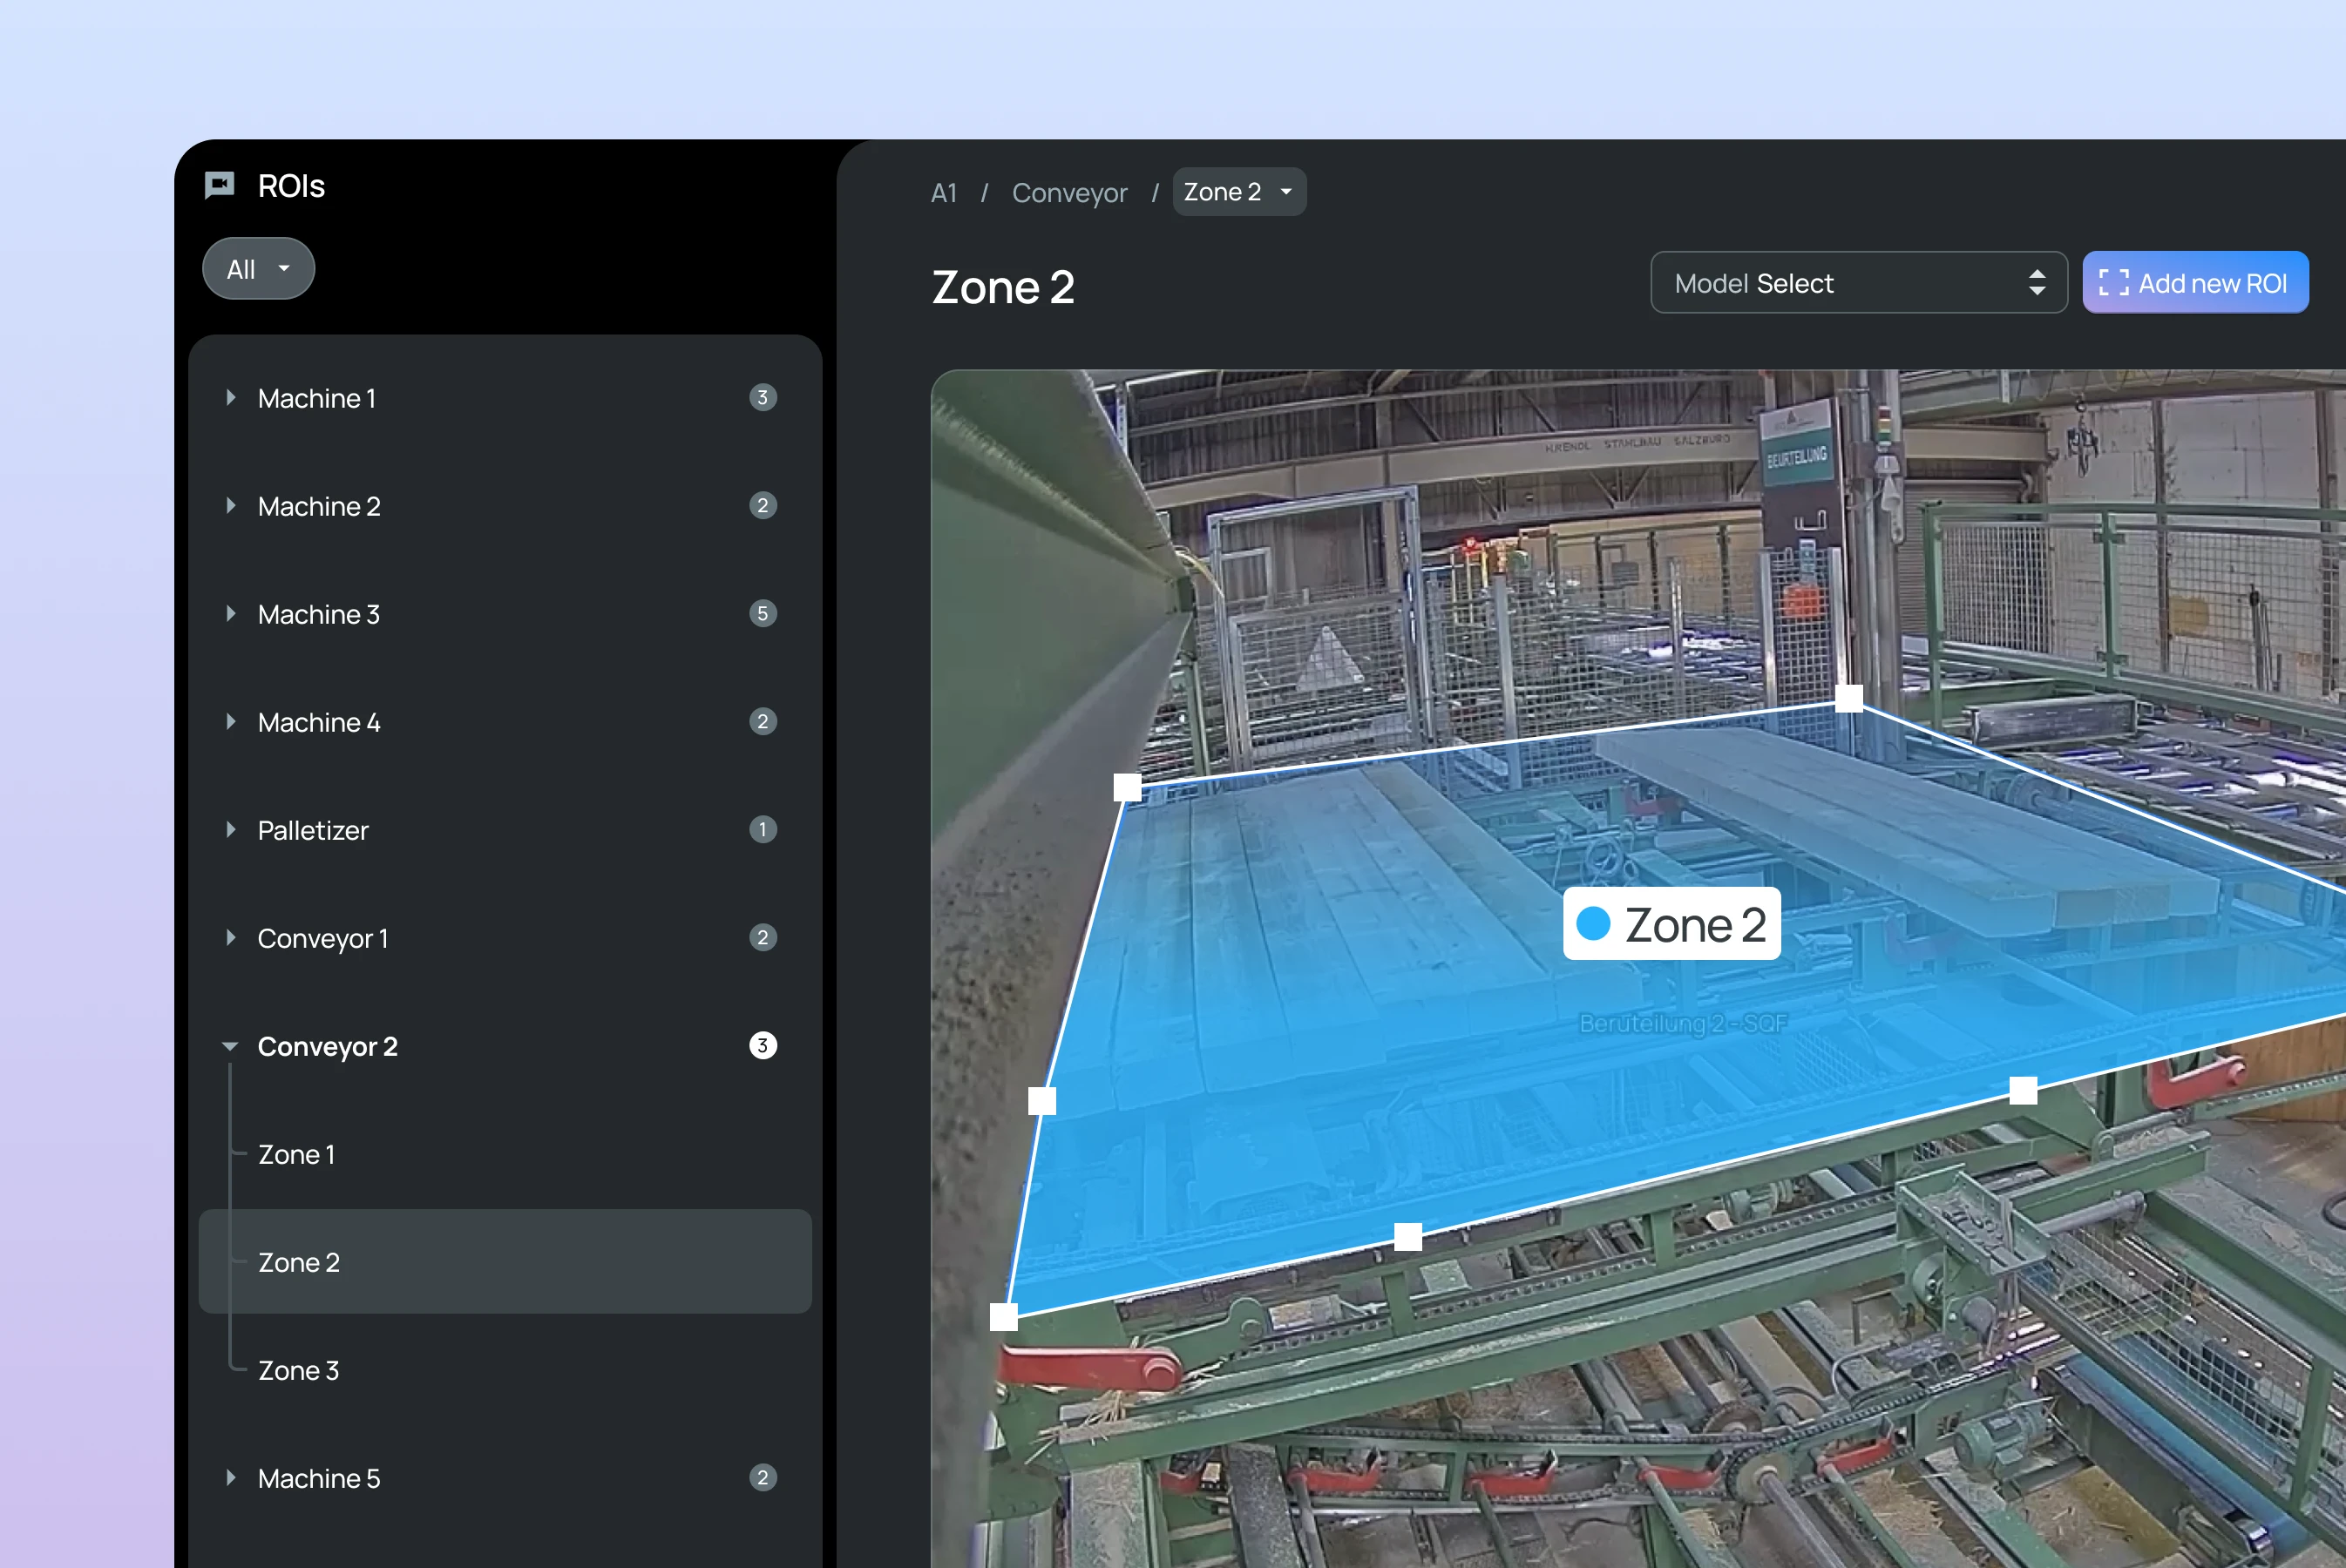The image size is (2346, 1568).
Task: Open the All filter dropdown
Action: point(258,269)
